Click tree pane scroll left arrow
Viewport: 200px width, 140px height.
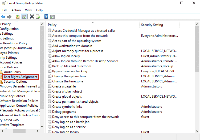[x=2, y=131]
